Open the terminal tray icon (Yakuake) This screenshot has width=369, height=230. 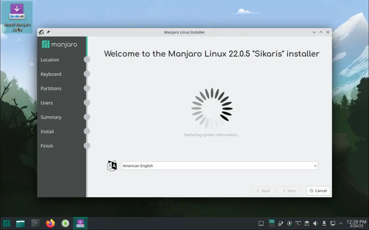(298, 223)
